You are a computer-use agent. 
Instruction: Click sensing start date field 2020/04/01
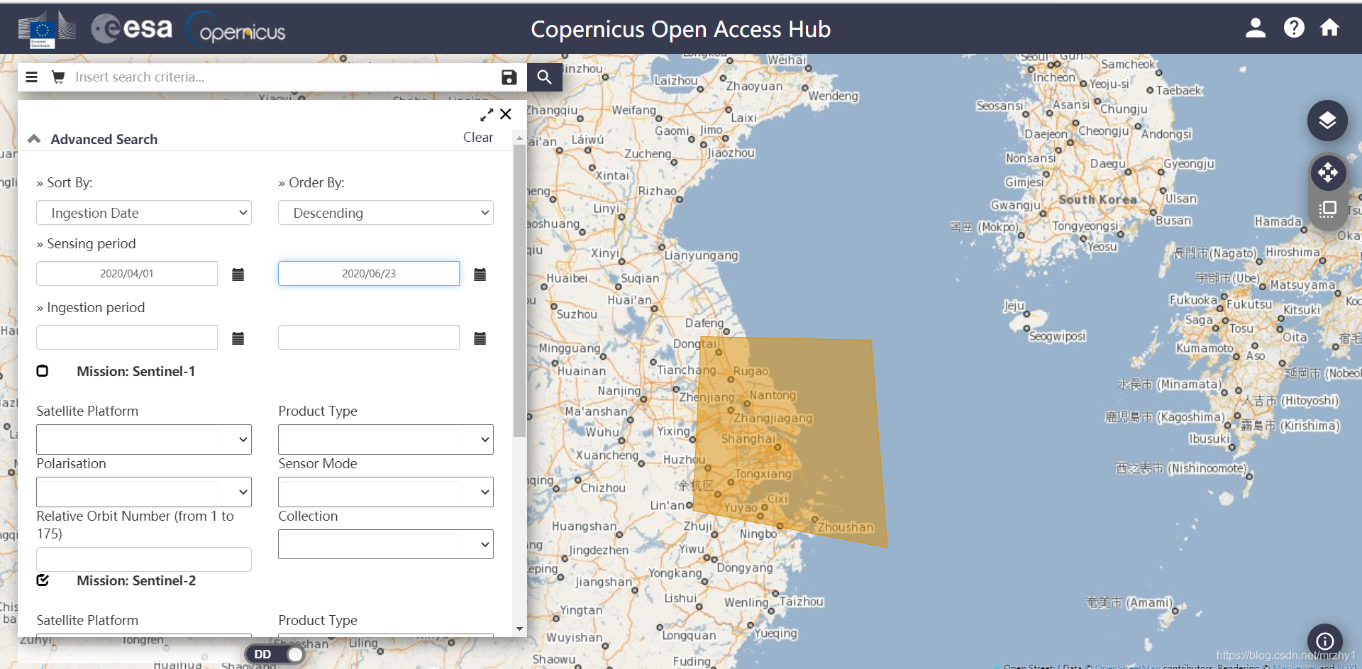(x=127, y=274)
